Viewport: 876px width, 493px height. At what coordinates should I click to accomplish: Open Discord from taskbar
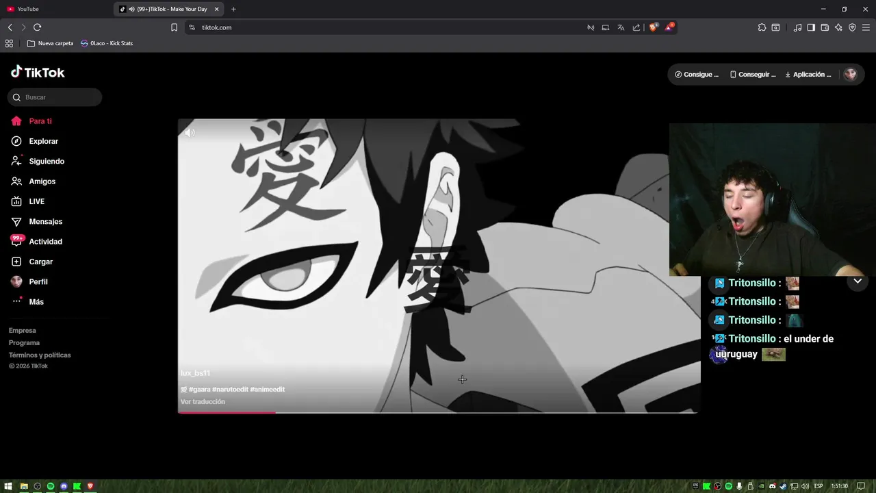(x=64, y=486)
